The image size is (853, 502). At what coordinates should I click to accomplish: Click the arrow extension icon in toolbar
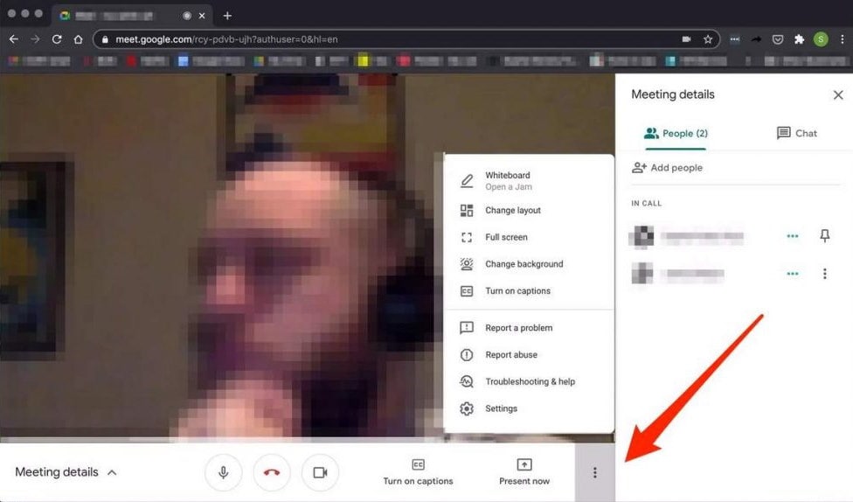tap(756, 39)
